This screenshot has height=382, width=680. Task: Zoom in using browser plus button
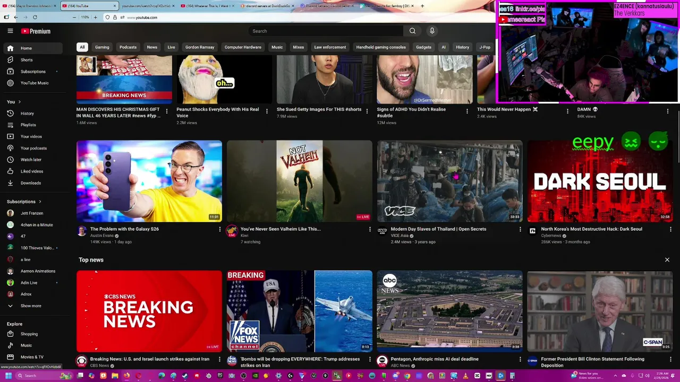[x=95, y=17]
